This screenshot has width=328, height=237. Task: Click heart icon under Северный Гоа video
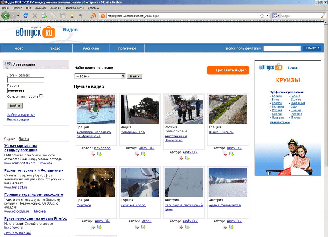click(x=137, y=154)
